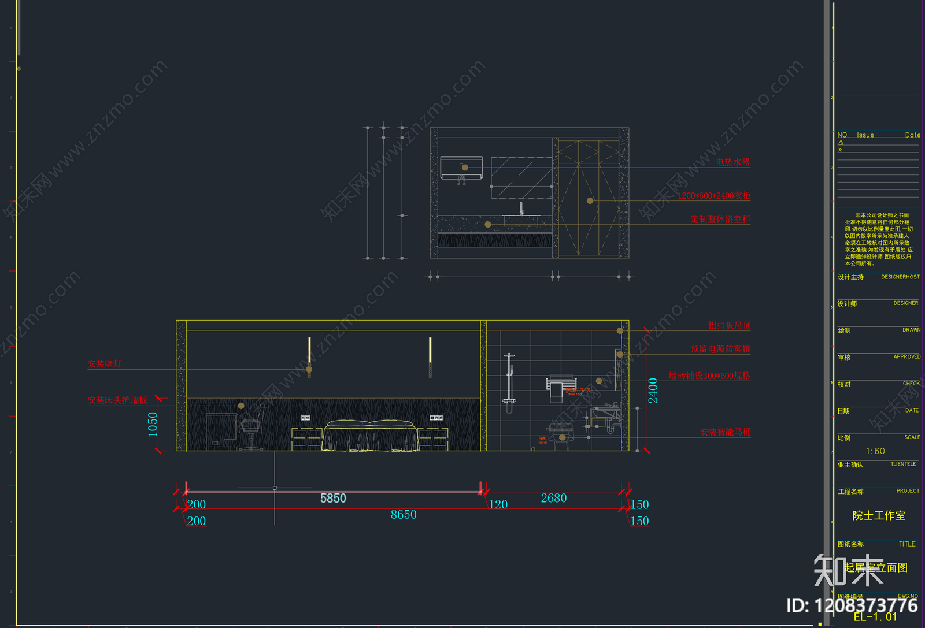
Task: Select the Issue column header
Action: (x=865, y=135)
